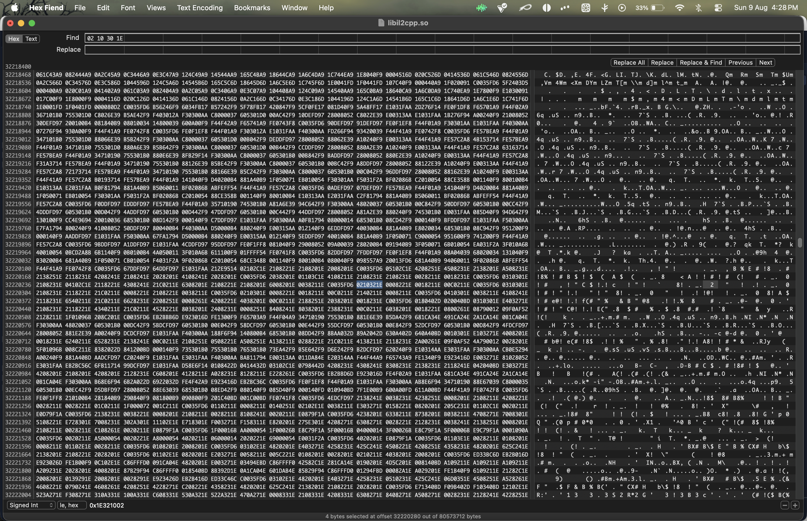Screen dimensions: 807x521
Task: Click the first hex group 061C43A9
Action: click(49, 75)
